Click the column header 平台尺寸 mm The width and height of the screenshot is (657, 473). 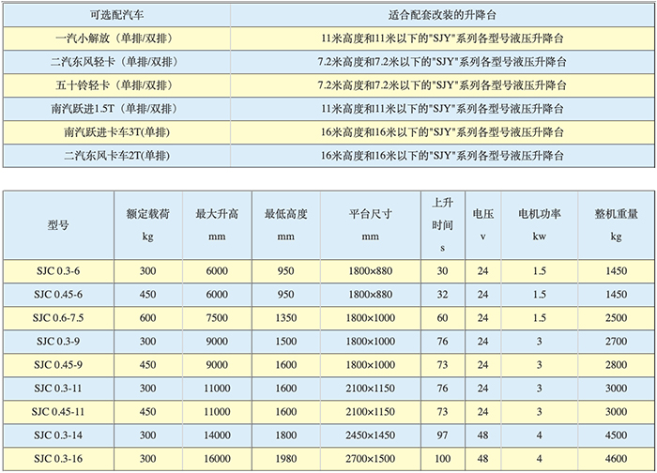coord(371,225)
